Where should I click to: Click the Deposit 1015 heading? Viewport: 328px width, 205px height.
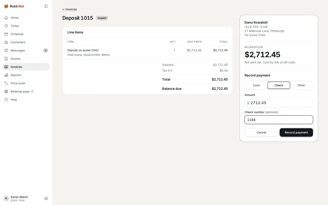77,18
